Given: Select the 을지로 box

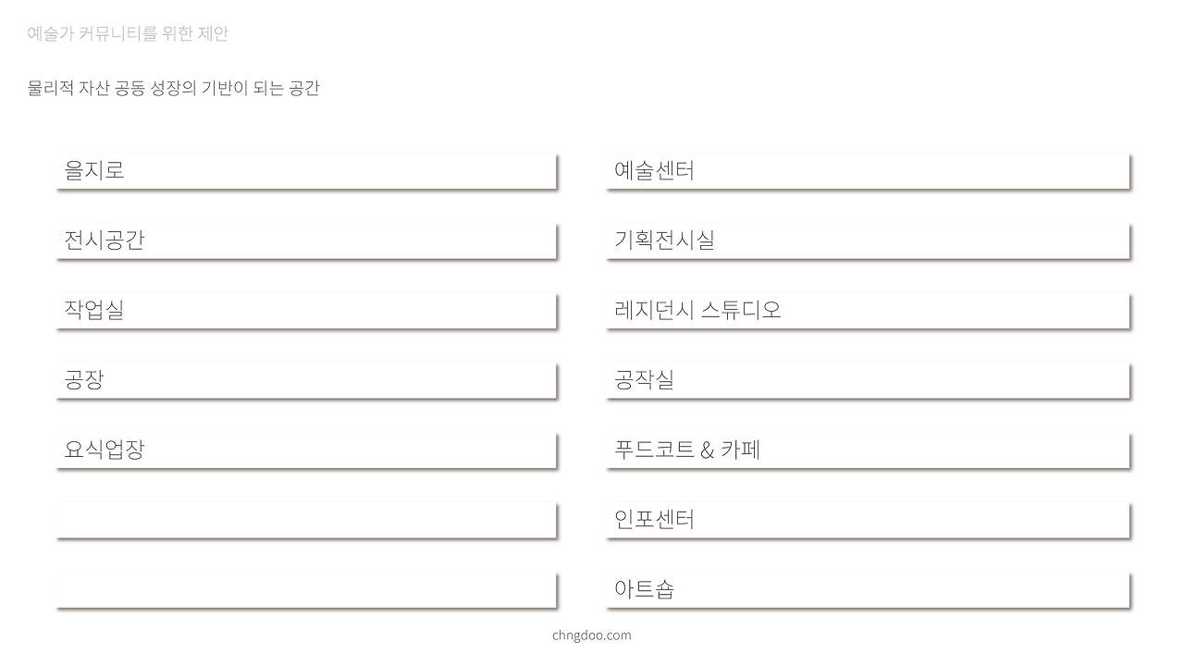Looking at the screenshot, I should click(x=306, y=171).
